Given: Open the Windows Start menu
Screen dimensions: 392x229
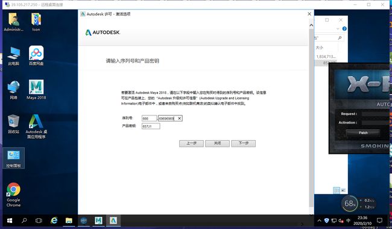Looking at the screenshot, I should coord(10,221).
